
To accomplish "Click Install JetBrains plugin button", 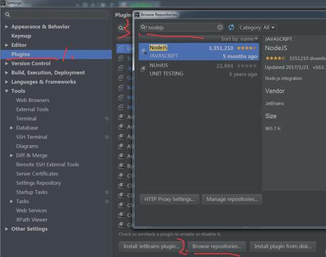I will tap(151, 246).
